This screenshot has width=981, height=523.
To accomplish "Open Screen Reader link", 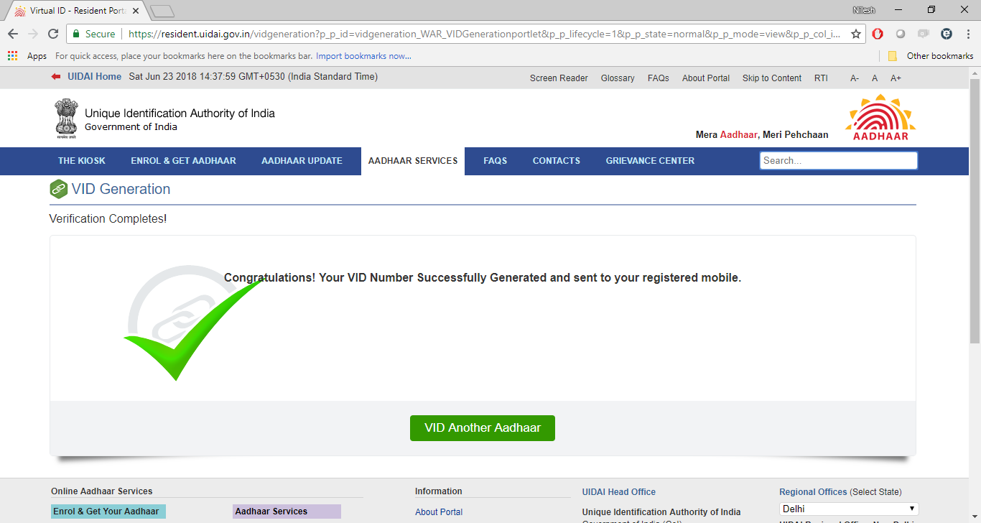I will [559, 78].
